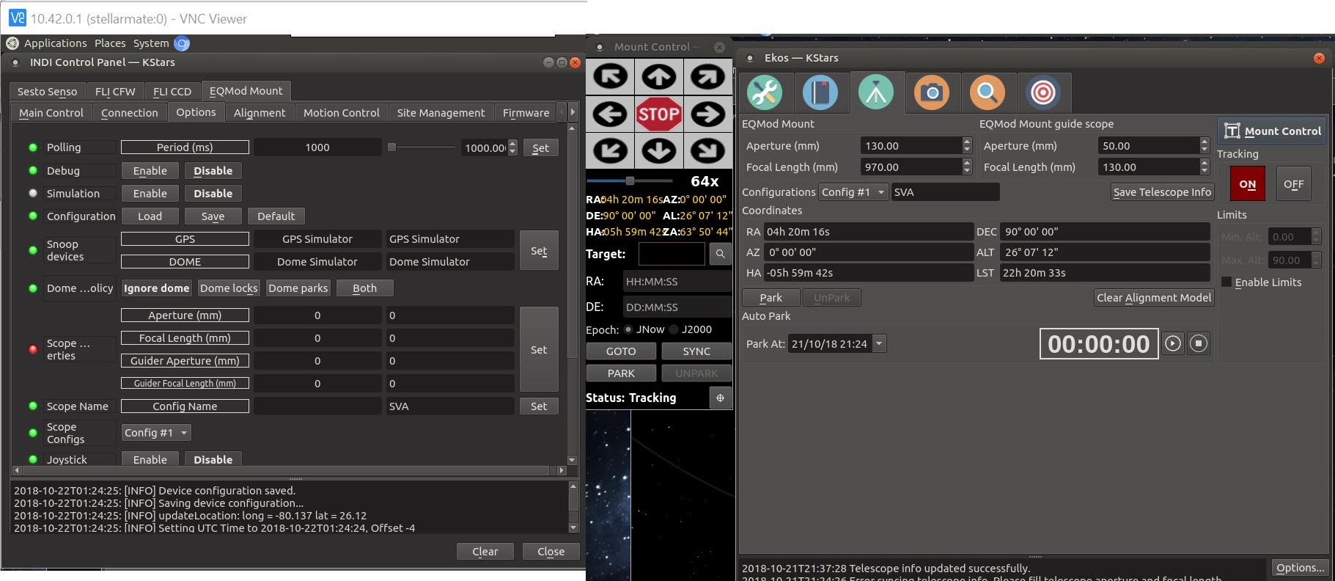1335x581 pixels.
Task: Click the RA HH:MM:SS input field
Action: [677, 282]
